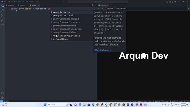Viewport: 190px width, 107px height.
Task: Open File Explorer from the taskbar
Action: [x=84, y=105]
